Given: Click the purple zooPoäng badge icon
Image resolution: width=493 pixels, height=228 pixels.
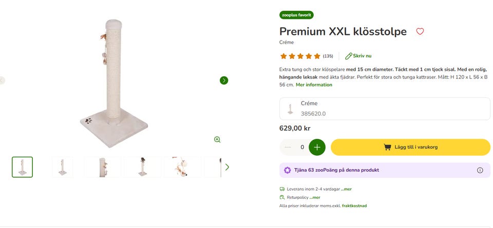Looking at the screenshot, I should tap(287, 170).
